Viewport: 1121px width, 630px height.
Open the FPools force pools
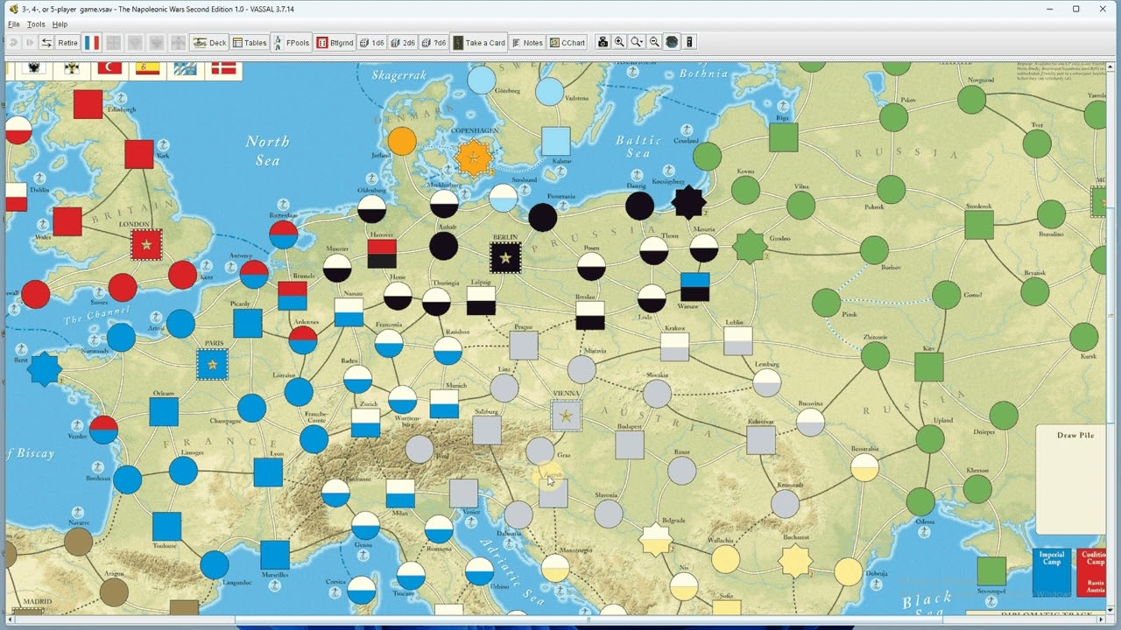(292, 42)
